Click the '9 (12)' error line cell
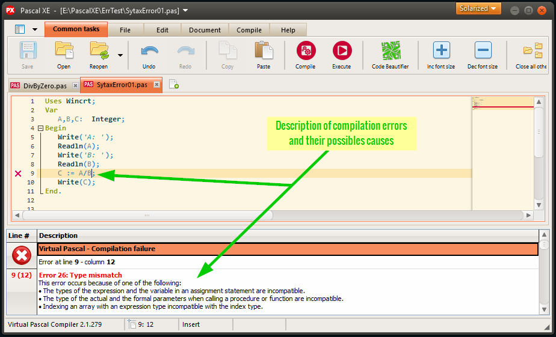Image resolution: width=556 pixels, height=337 pixels. 21,275
